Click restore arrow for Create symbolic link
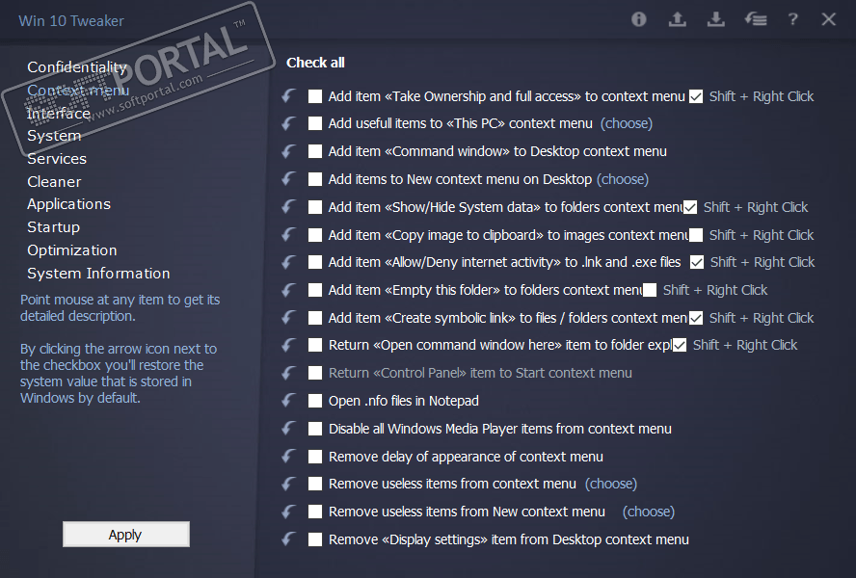The image size is (856, 578). pyautogui.click(x=289, y=318)
